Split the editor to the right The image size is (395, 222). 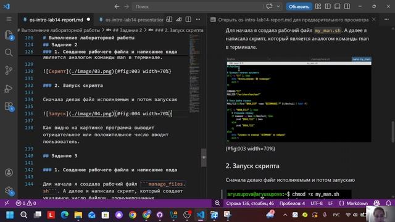click(x=188, y=19)
